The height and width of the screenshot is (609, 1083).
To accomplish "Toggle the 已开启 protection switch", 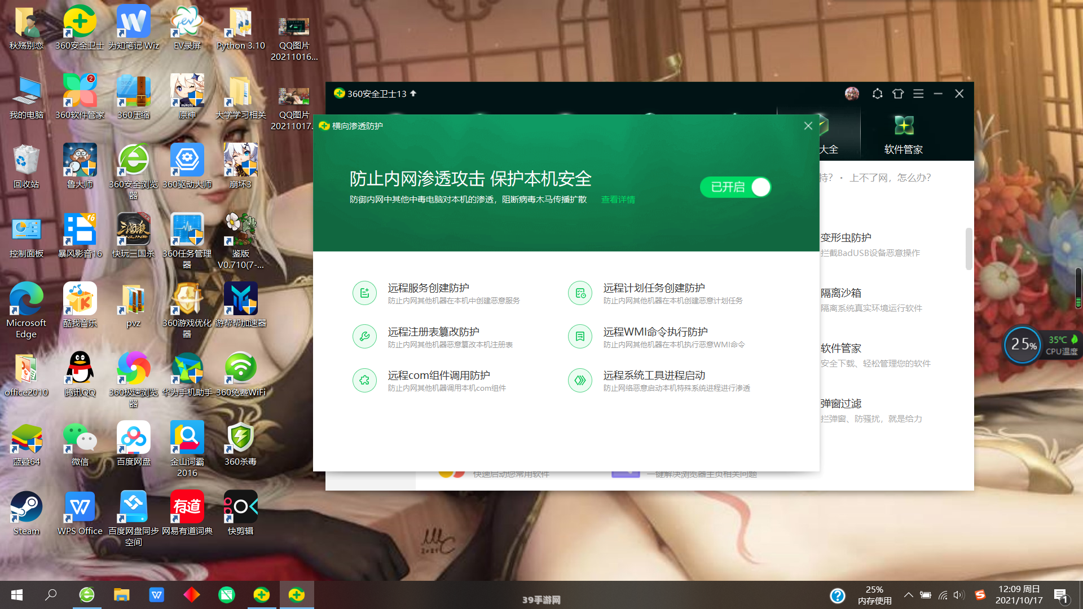I will coord(736,187).
